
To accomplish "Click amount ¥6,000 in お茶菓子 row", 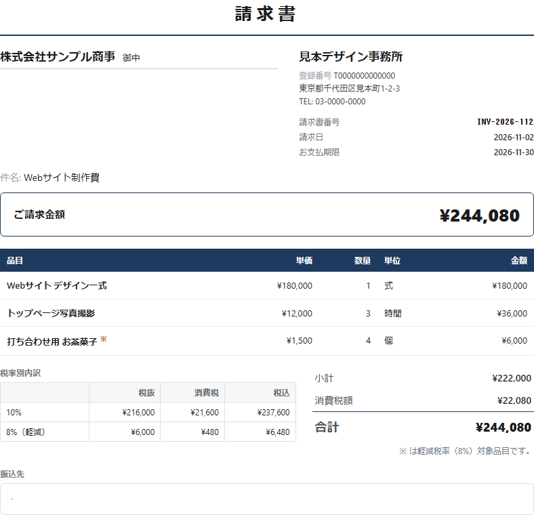I will pyautogui.click(x=514, y=341).
